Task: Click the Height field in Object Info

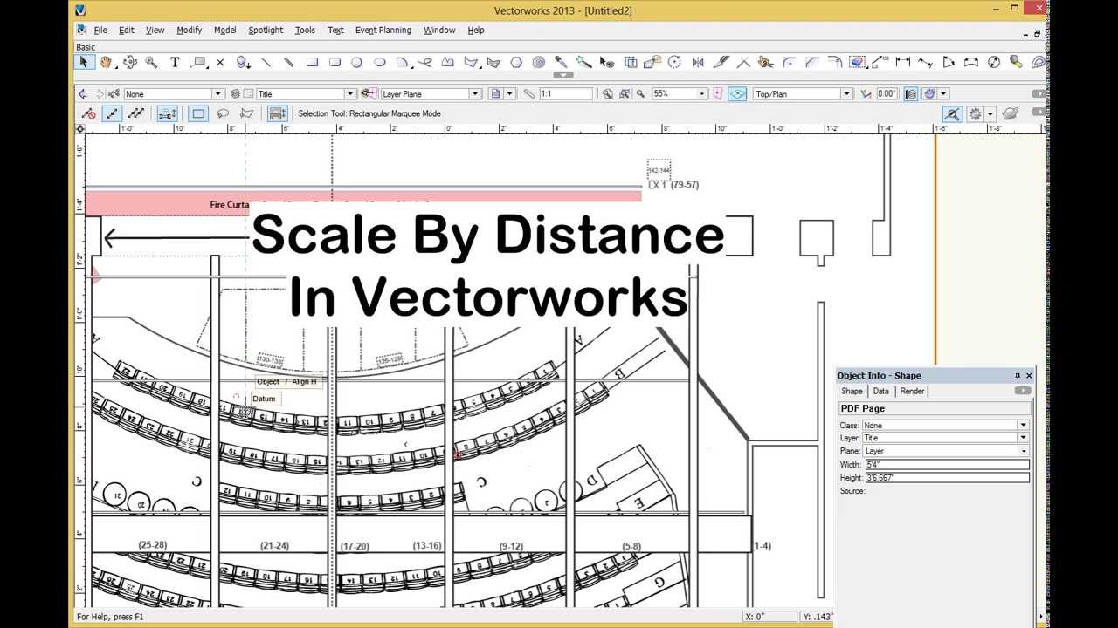Action: pos(946,478)
